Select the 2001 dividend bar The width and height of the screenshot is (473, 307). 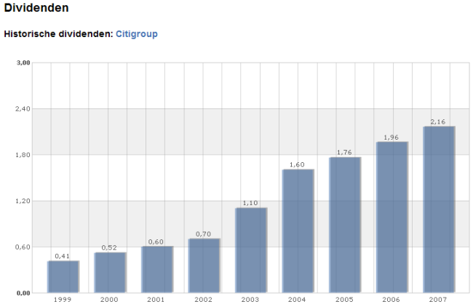pyautogui.click(x=157, y=270)
